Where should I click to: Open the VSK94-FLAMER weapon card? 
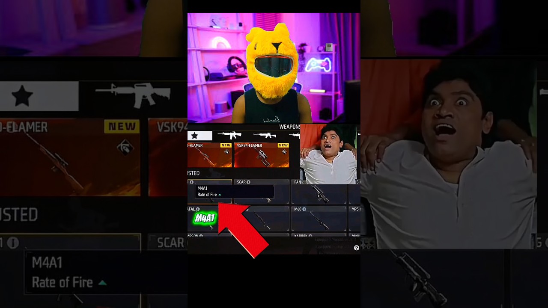pos(262,155)
